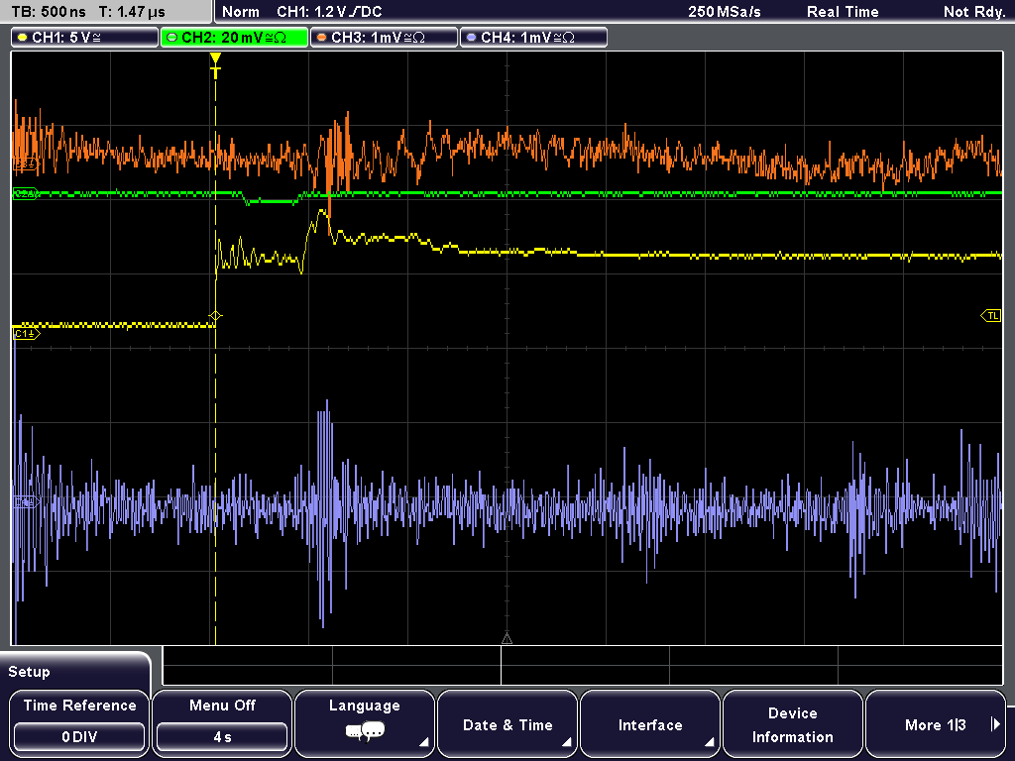The width and height of the screenshot is (1015, 761).
Task: Click the purple dot in the CH4 tab
Action: [471, 38]
